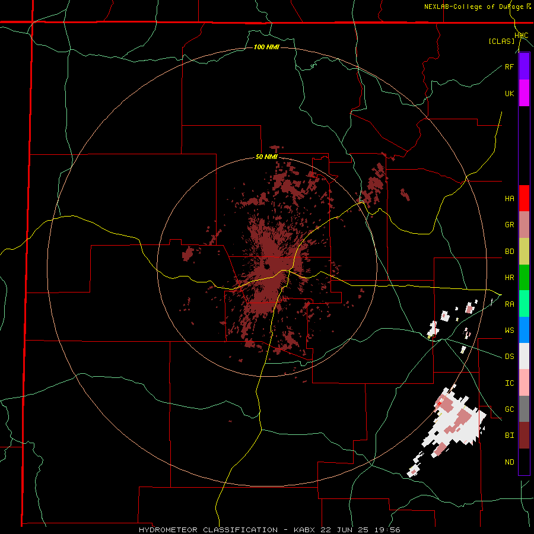Click the "IC" legend label
This screenshot has width=534, height=534.
coord(509,383)
